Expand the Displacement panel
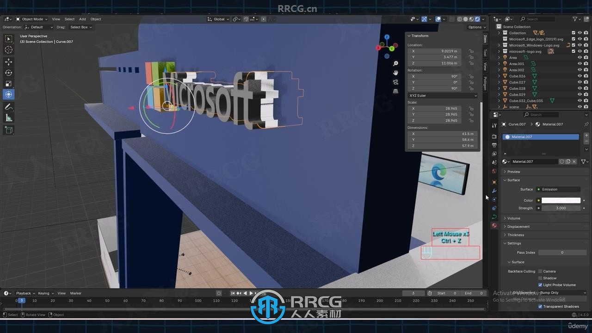Image resolution: width=592 pixels, height=333 pixels. (518, 227)
